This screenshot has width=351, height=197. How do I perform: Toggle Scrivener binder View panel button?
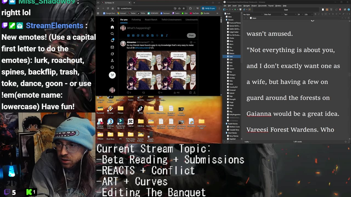(224, 10)
